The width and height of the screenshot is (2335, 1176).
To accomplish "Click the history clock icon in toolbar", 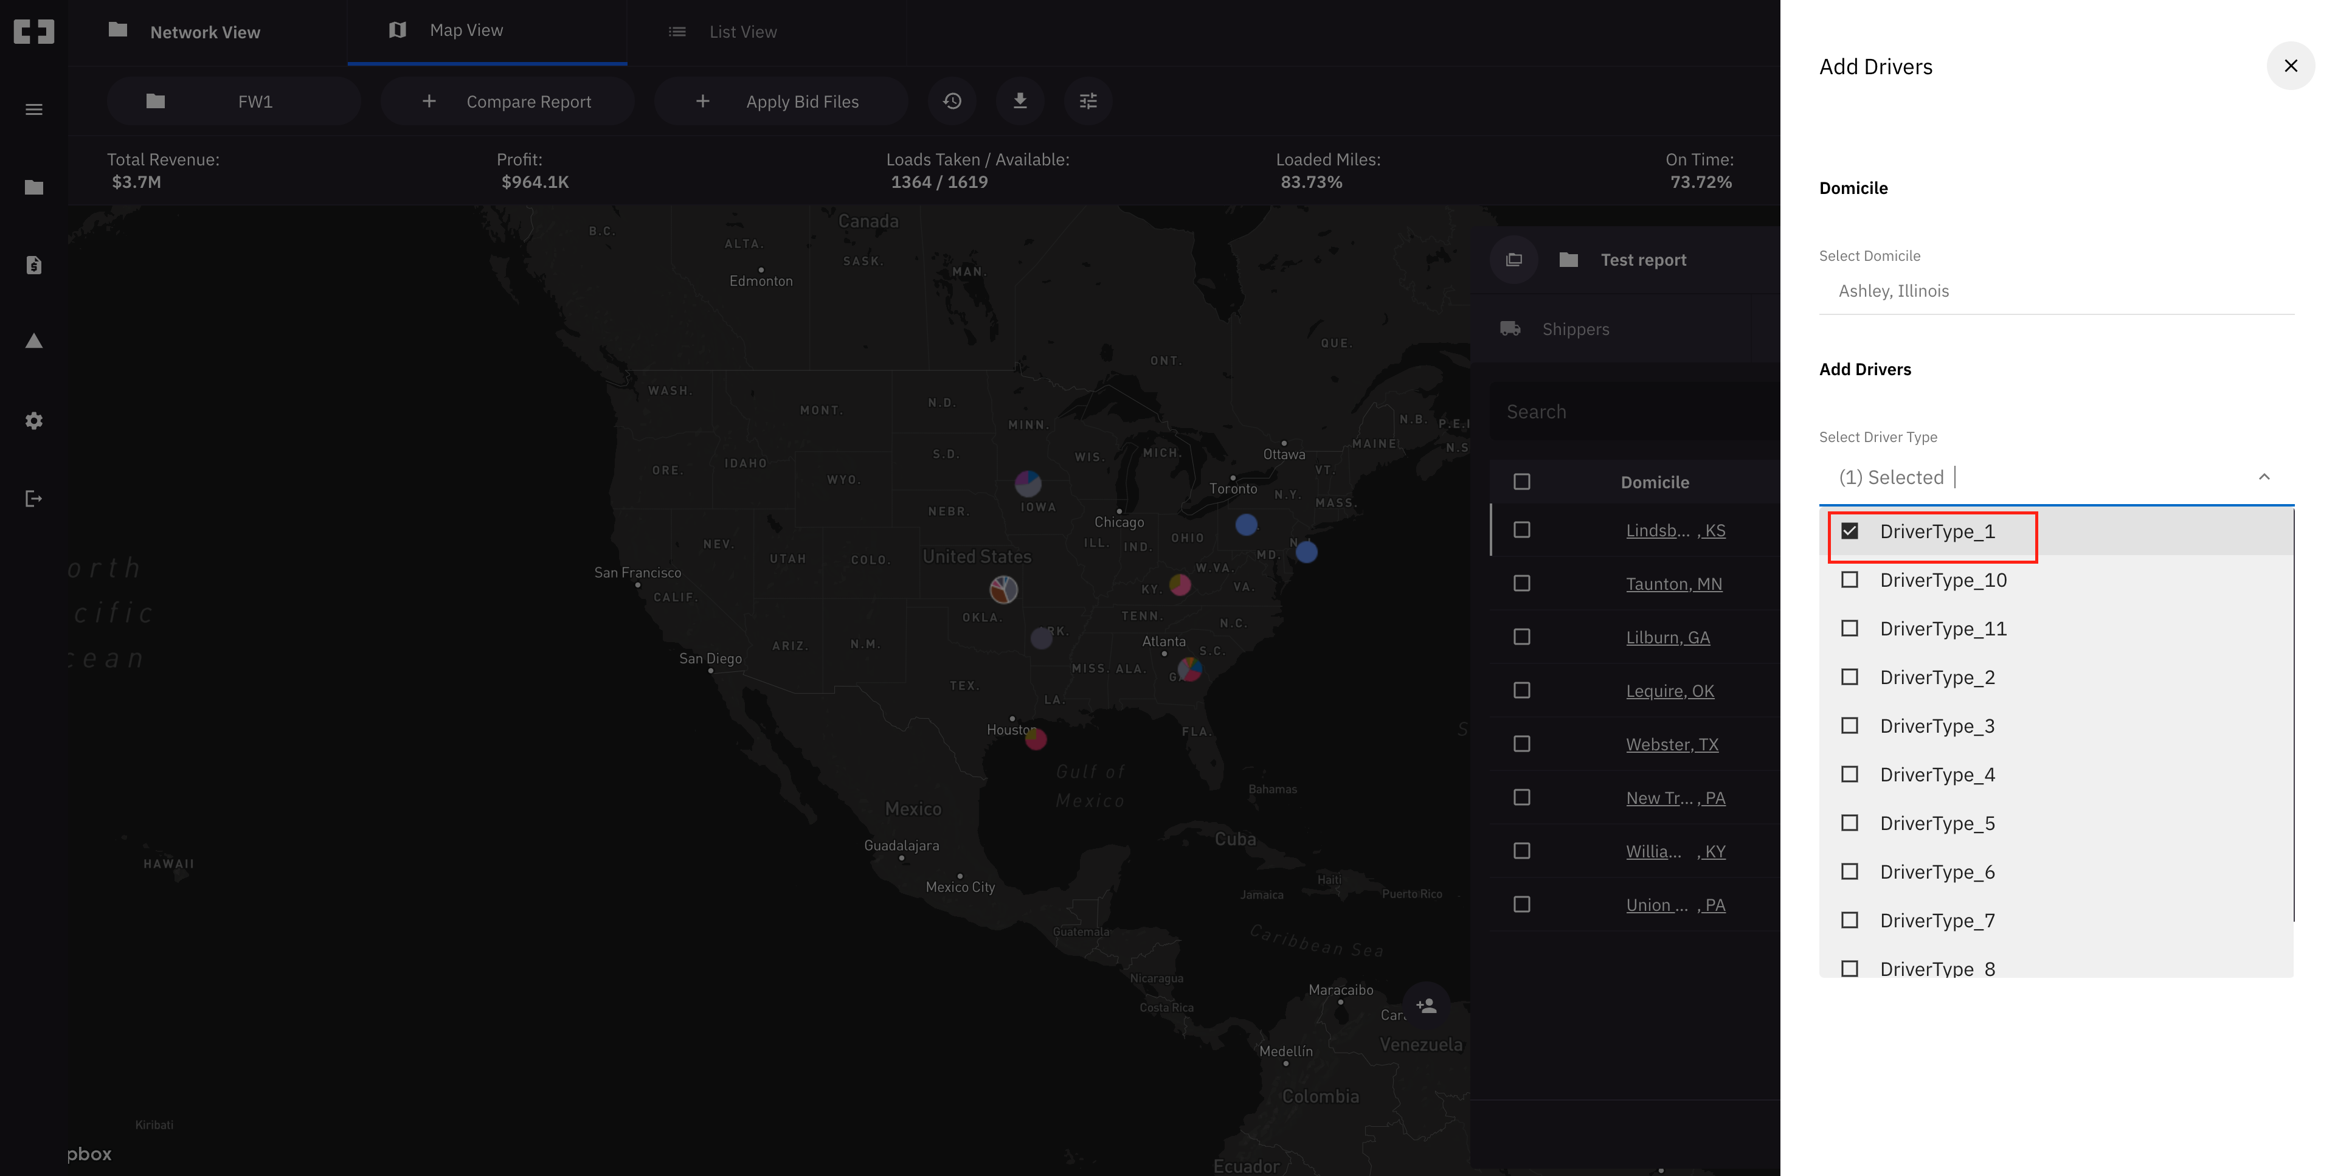I will [x=952, y=102].
